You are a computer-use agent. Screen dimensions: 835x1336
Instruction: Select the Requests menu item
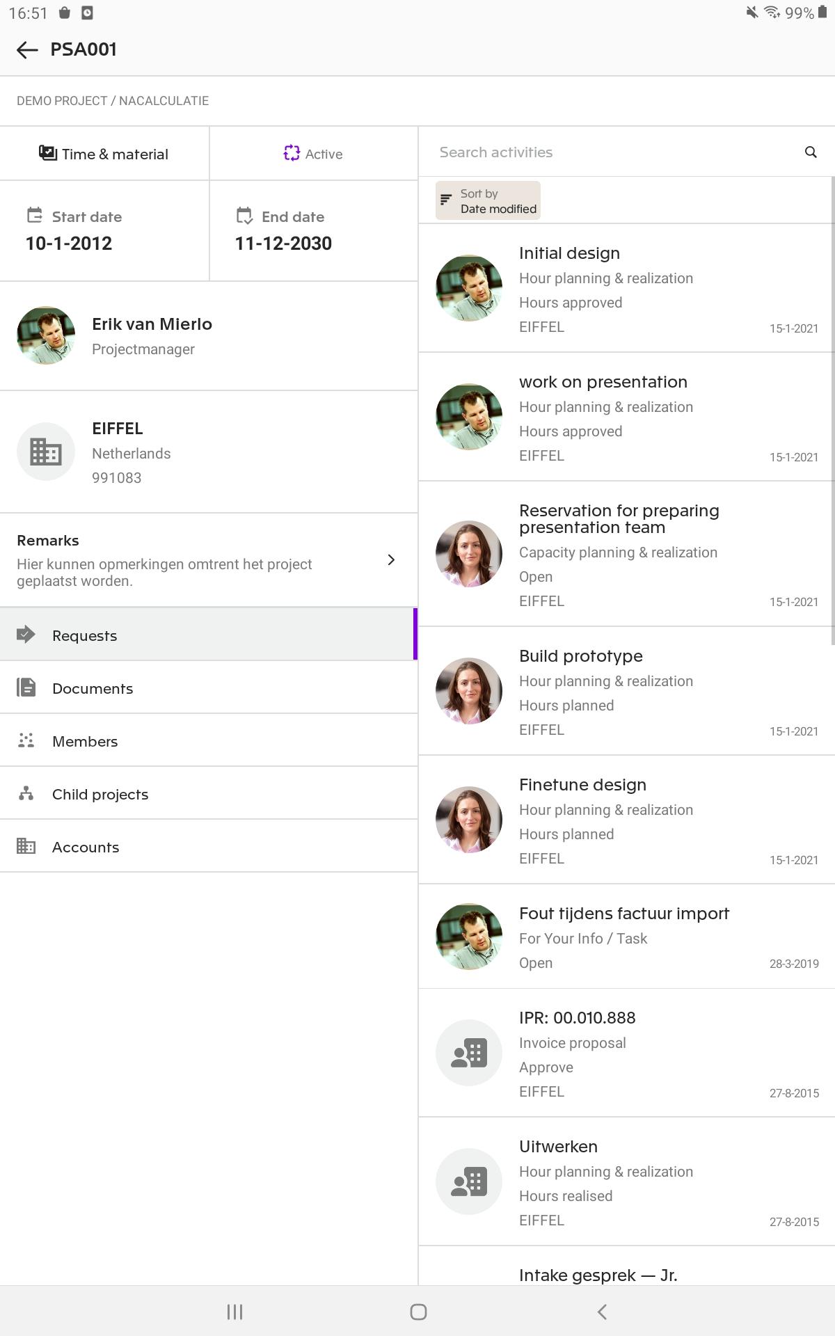pyautogui.click(x=207, y=635)
